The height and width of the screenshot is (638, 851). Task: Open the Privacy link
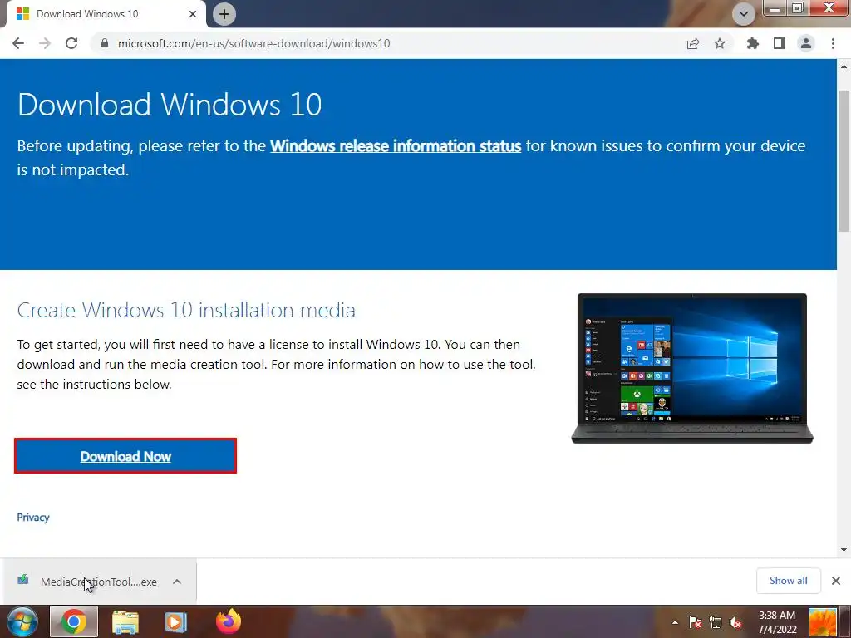33,517
